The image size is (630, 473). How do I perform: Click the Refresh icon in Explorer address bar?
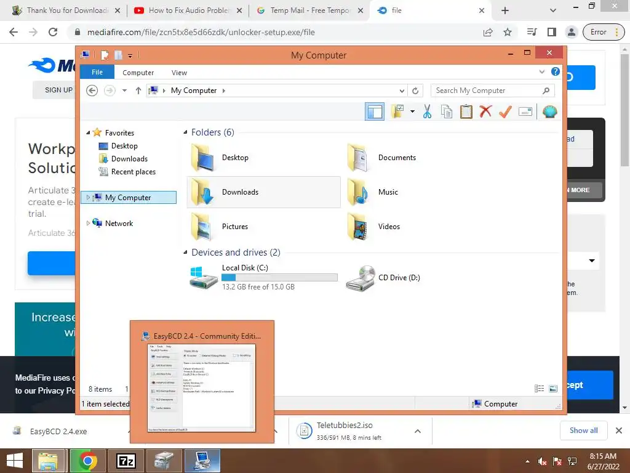415,91
